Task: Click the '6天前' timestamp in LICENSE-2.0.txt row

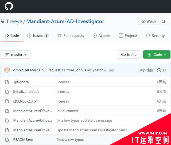Action: 161,101
